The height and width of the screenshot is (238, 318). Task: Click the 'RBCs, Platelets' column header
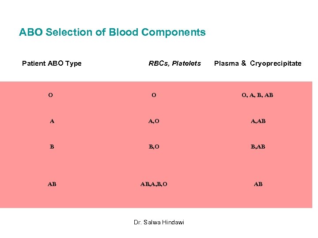tap(174, 63)
